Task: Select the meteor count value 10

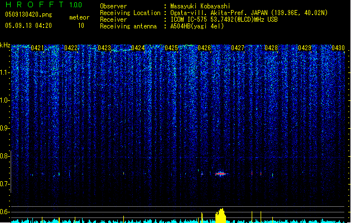Action: [x=81, y=26]
